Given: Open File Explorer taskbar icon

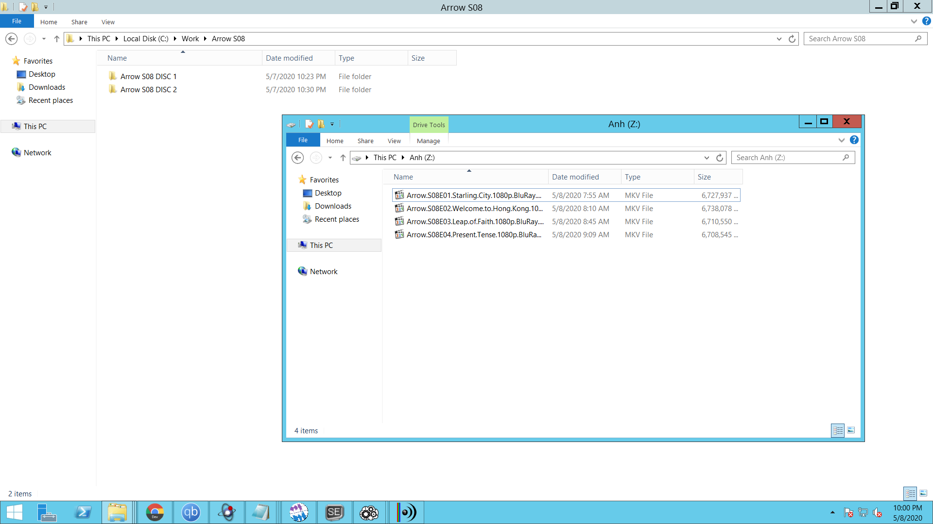Looking at the screenshot, I should [117, 512].
